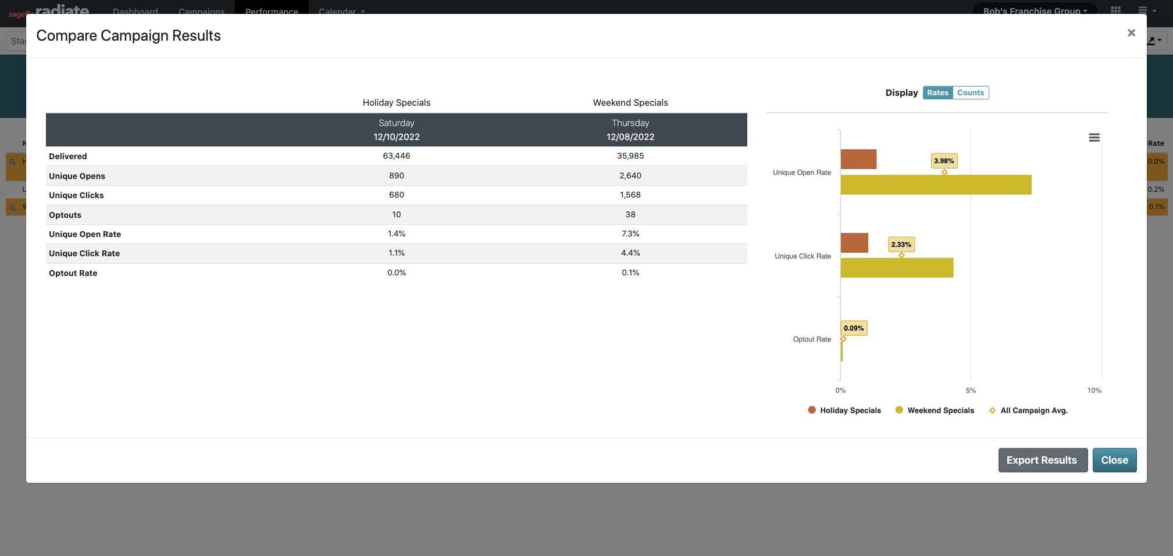This screenshot has height=556, width=1173.
Task: Switch display to Counts
Action: click(x=971, y=92)
